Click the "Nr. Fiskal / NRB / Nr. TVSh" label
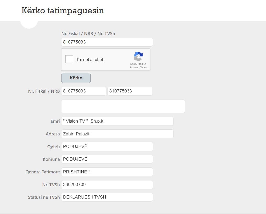Image resolution: width=266 pixels, height=214 pixels. click(88, 34)
